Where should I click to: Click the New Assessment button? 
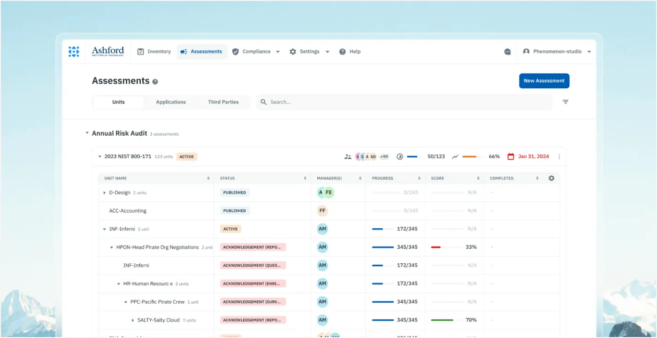click(x=544, y=81)
